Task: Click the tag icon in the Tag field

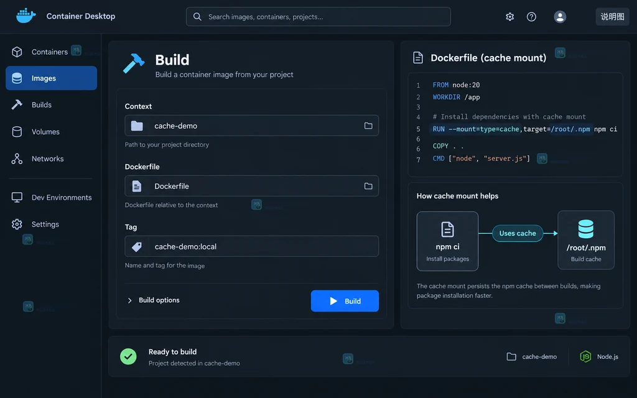Action: click(137, 246)
